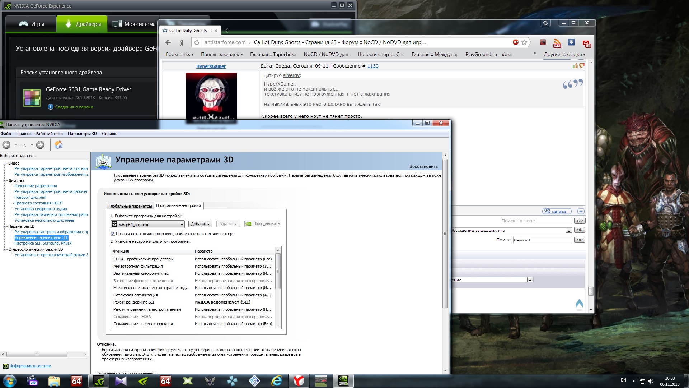This screenshot has height=388, width=689.
Task: Collapse the Стереоскопический режим 3D node
Action: coord(5,249)
